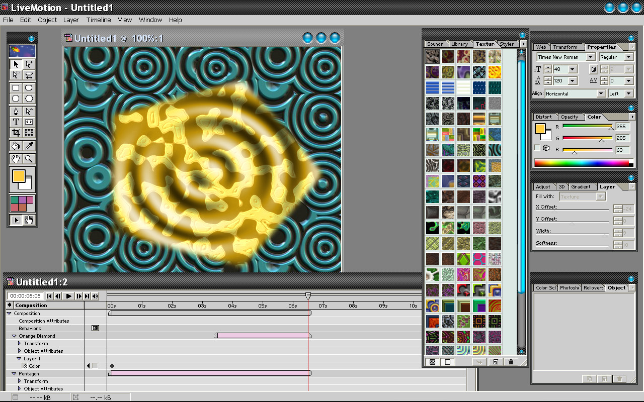This screenshot has width=644, height=402.
Task: Expand Transform under Orange Diamond
Action: 19,343
